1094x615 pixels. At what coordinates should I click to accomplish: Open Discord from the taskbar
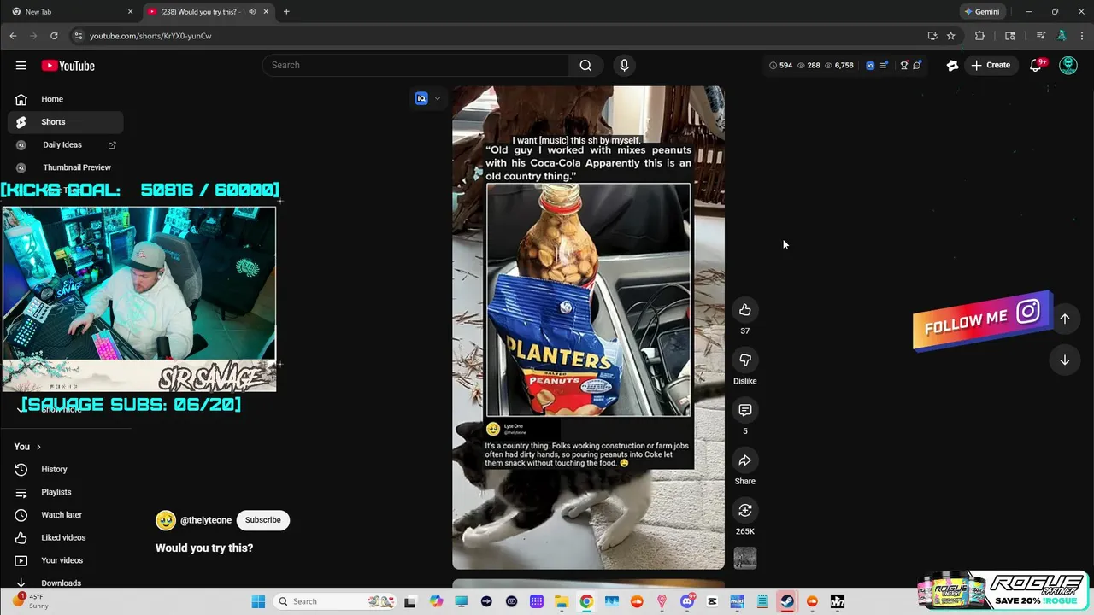click(687, 601)
